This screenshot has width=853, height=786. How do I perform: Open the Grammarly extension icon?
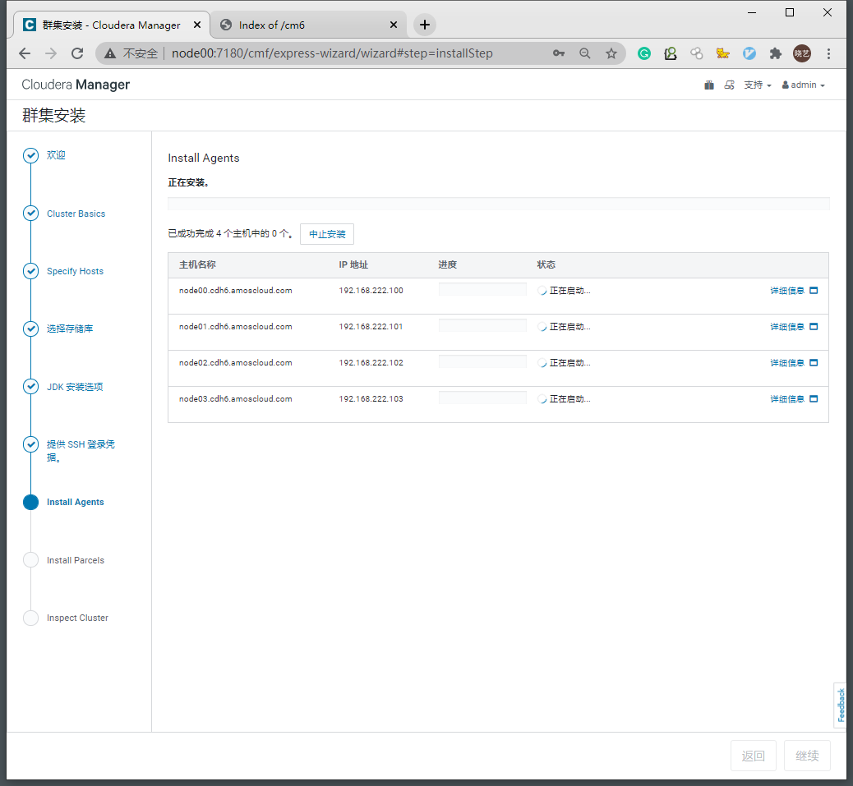[x=644, y=53]
